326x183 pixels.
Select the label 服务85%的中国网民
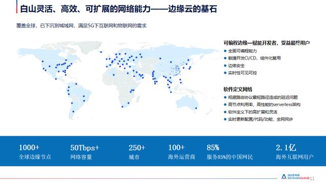(230, 157)
